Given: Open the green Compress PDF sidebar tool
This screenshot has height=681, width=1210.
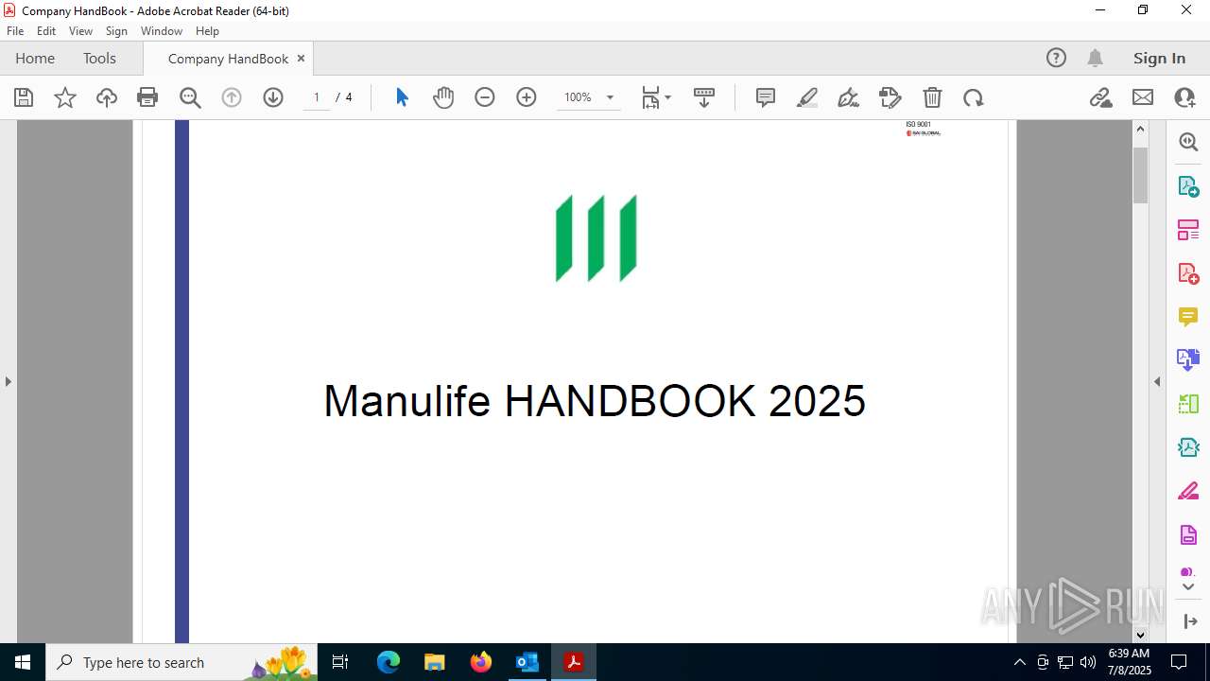Looking at the screenshot, I should click(x=1188, y=404).
